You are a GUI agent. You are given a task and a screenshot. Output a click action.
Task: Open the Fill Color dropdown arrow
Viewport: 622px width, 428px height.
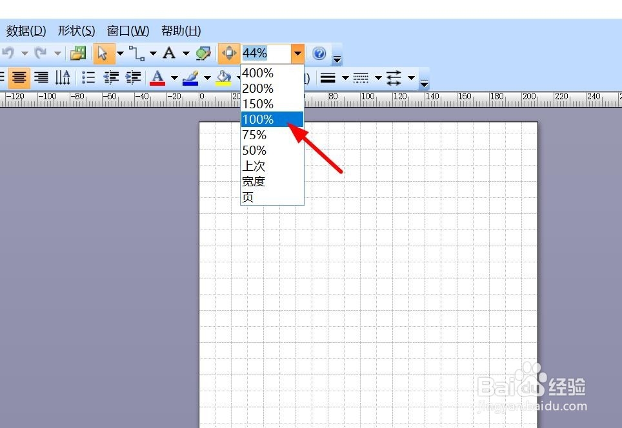(x=238, y=77)
